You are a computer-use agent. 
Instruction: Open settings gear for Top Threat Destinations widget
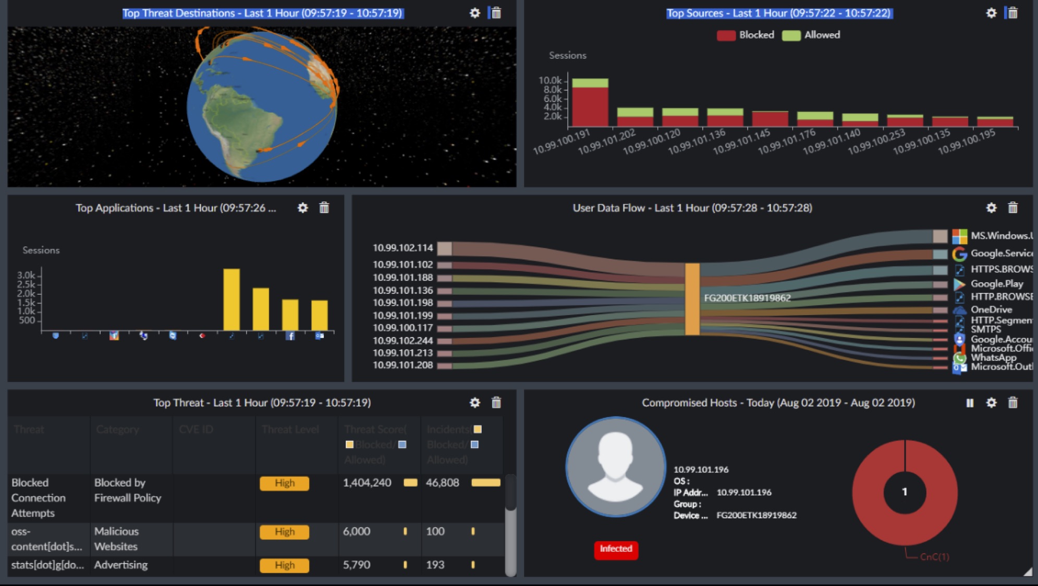474,13
